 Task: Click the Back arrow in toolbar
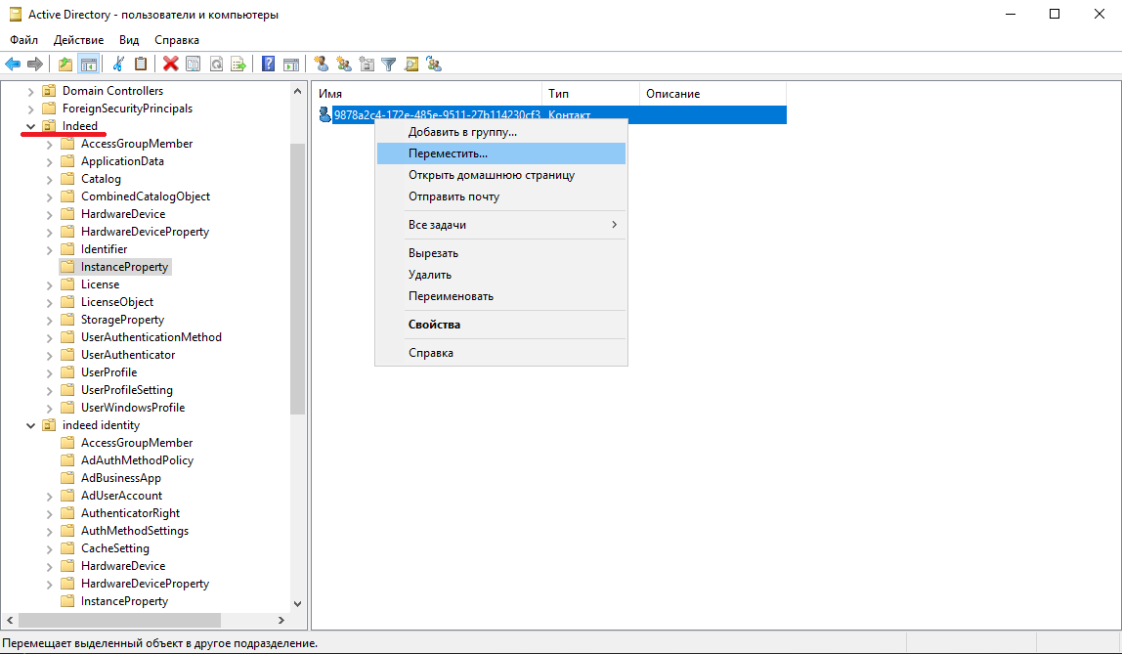(13, 65)
